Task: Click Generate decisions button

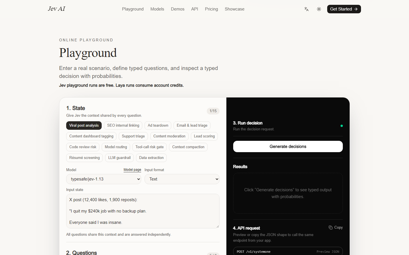Action: click(288, 146)
